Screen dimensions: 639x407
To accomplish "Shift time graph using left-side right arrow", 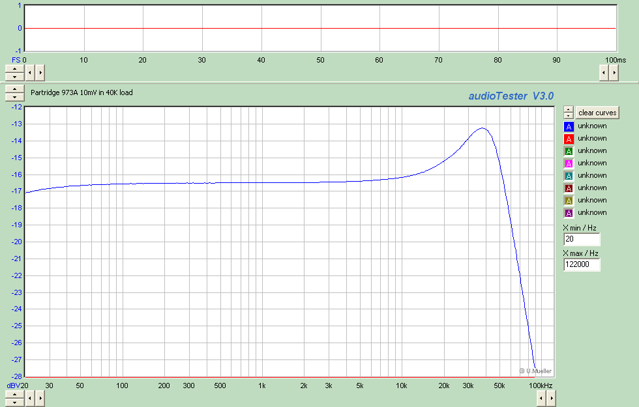I will coord(40,73).
